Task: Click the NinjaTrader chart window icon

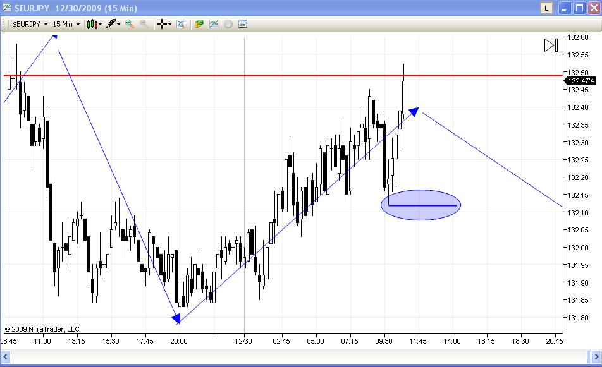Action: point(6,8)
